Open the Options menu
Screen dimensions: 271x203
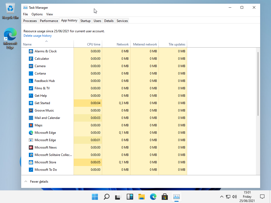point(37,14)
